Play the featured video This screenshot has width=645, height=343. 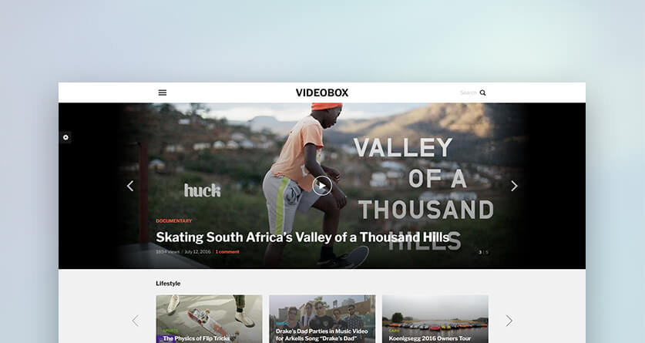click(322, 186)
